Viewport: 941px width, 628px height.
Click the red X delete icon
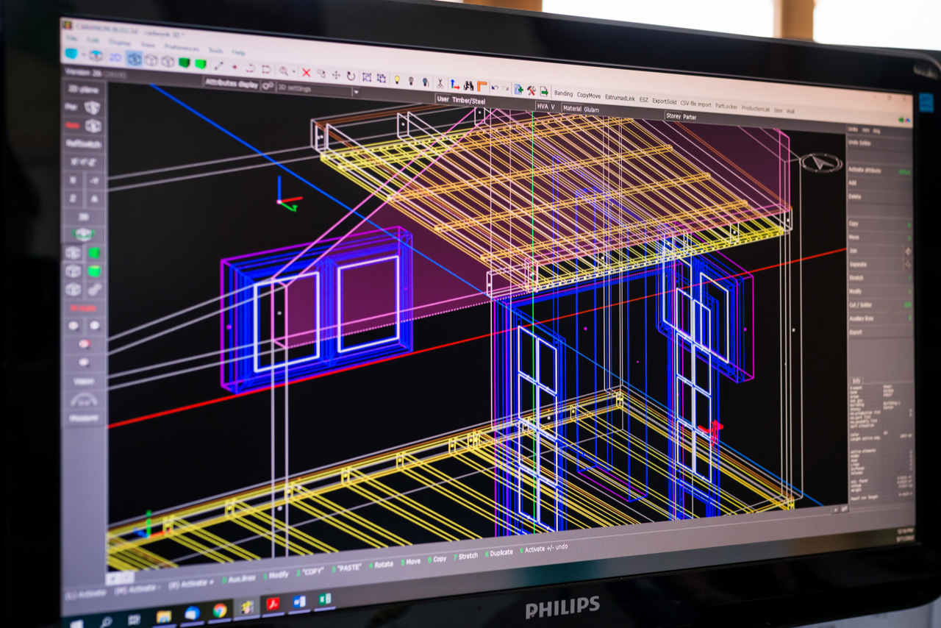tap(306, 73)
